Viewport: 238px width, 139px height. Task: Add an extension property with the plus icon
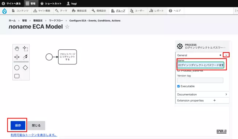(x=215, y=100)
